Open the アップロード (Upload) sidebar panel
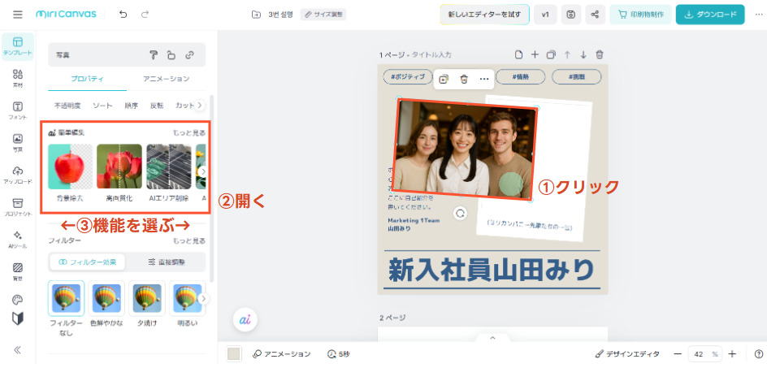This screenshot has width=767, height=368. point(18,175)
